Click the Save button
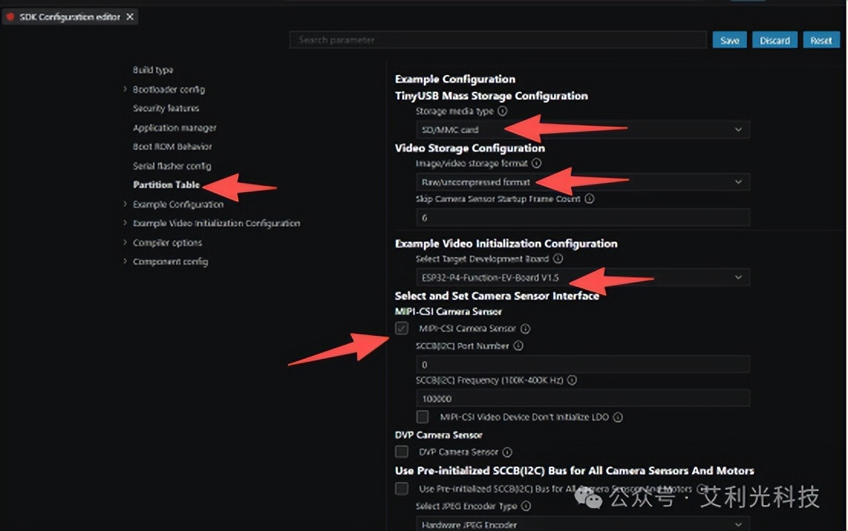Image resolution: width=848 pixels, height=531 pixels. (x=729, y=40)
